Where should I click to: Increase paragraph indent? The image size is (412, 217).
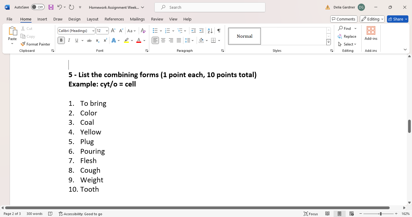[201, 31]
